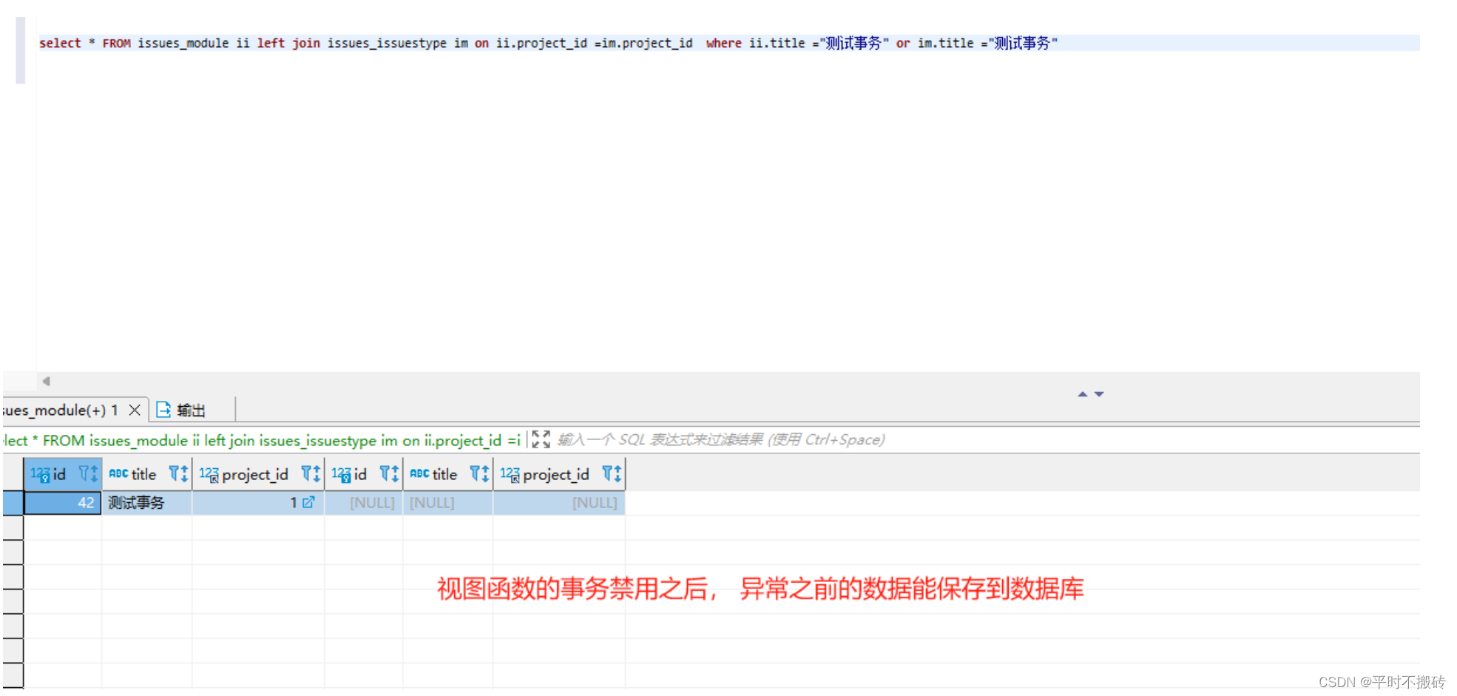1457x696 pixels.
Task: Select the first id column header label
Action: click(x=60, y=474)
